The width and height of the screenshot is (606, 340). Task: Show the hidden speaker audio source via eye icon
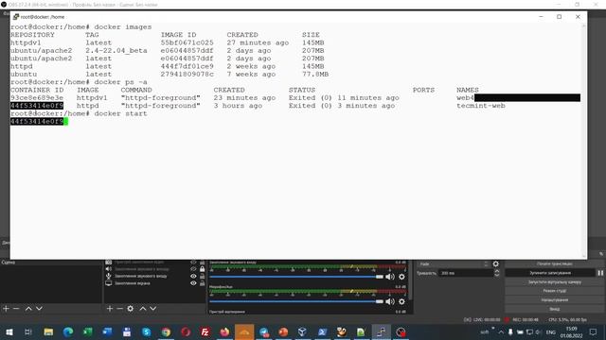[193, 269]
